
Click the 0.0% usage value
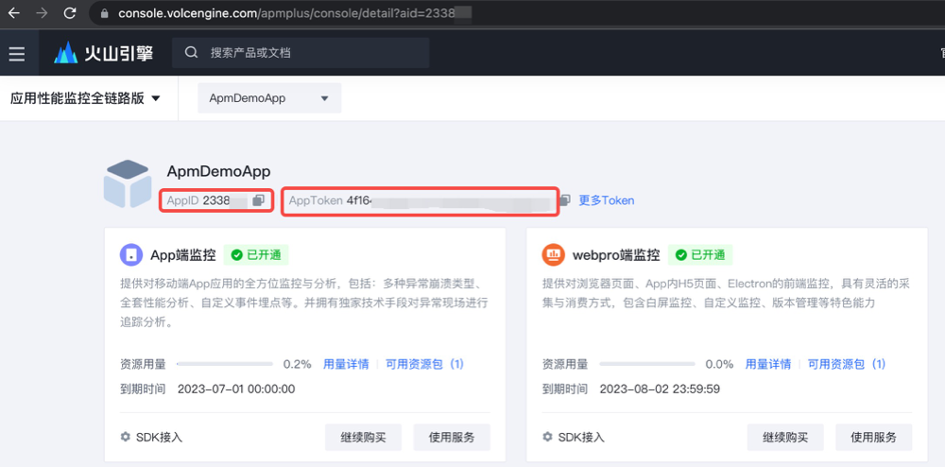click(x=719, y=364)
